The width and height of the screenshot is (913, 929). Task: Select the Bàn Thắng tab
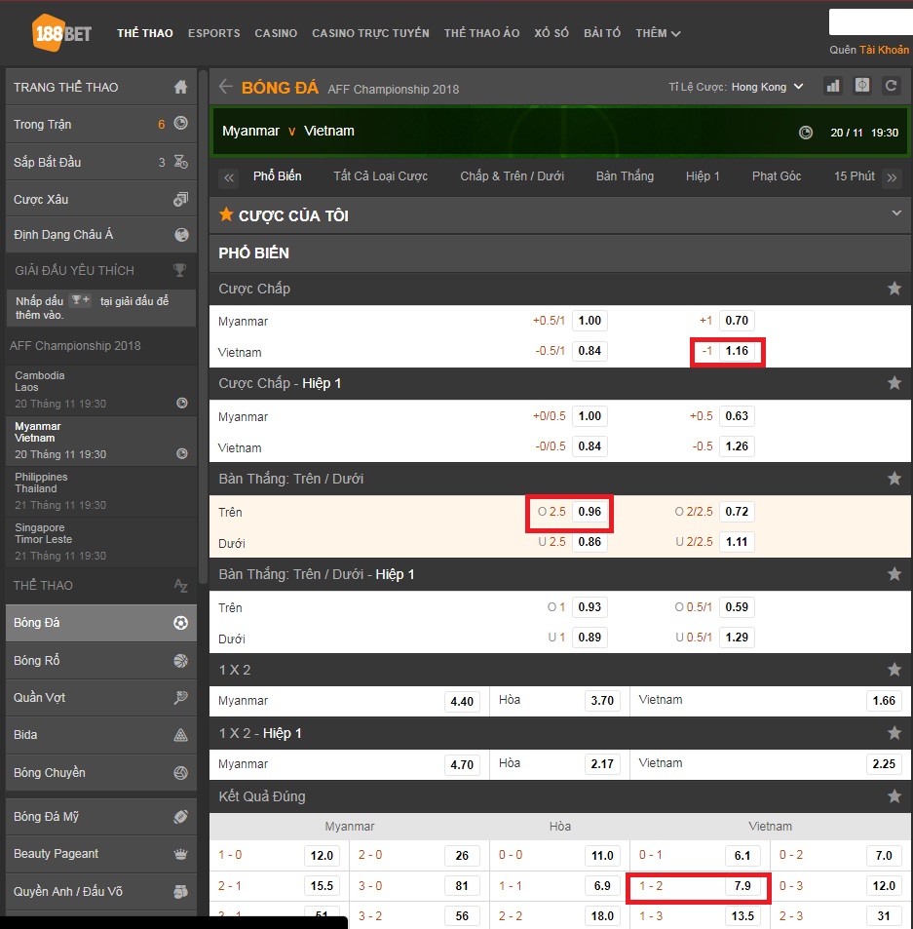pyautogui.click(x=625, y=176)
